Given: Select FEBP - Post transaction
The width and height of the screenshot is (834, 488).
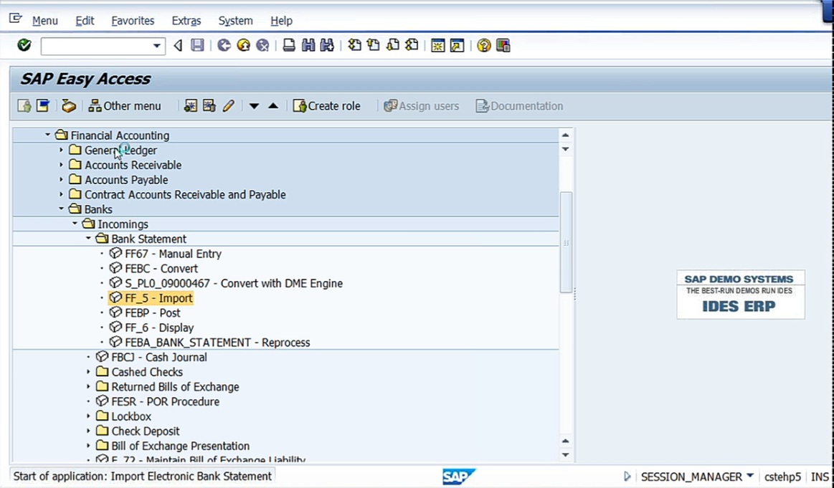Looking at the screenshot, I should click(153, 313).
